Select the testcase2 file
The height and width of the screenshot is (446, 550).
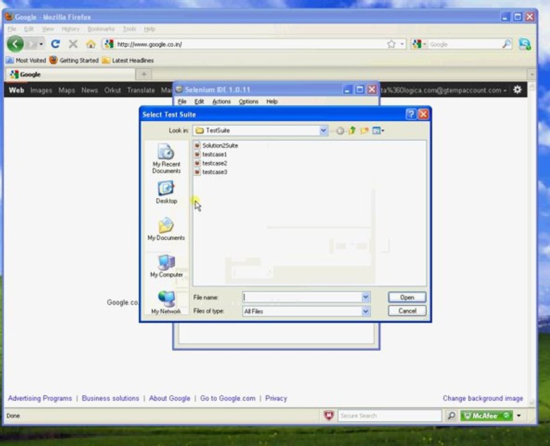(x=211, y=163)
